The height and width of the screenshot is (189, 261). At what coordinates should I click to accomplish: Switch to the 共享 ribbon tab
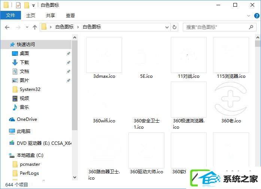51,15
